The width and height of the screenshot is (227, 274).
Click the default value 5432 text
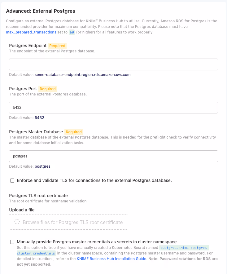39,117
